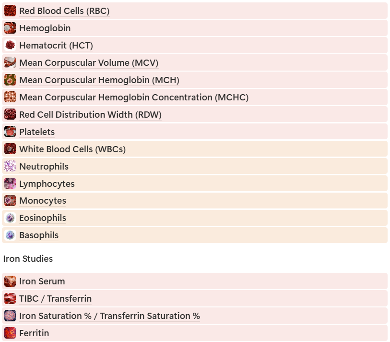
Task: Click the Hemoglobin page icon
Action: pyautogui.click(x=10, y=28)
